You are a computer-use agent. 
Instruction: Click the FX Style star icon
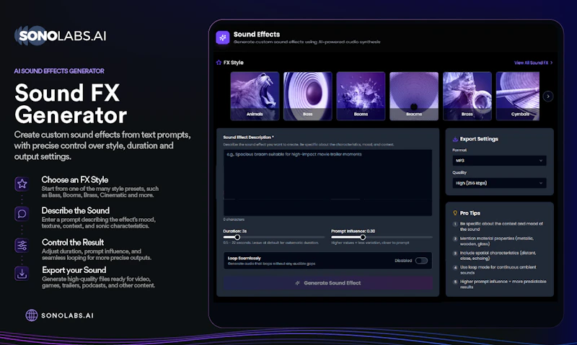click(219, 63)
